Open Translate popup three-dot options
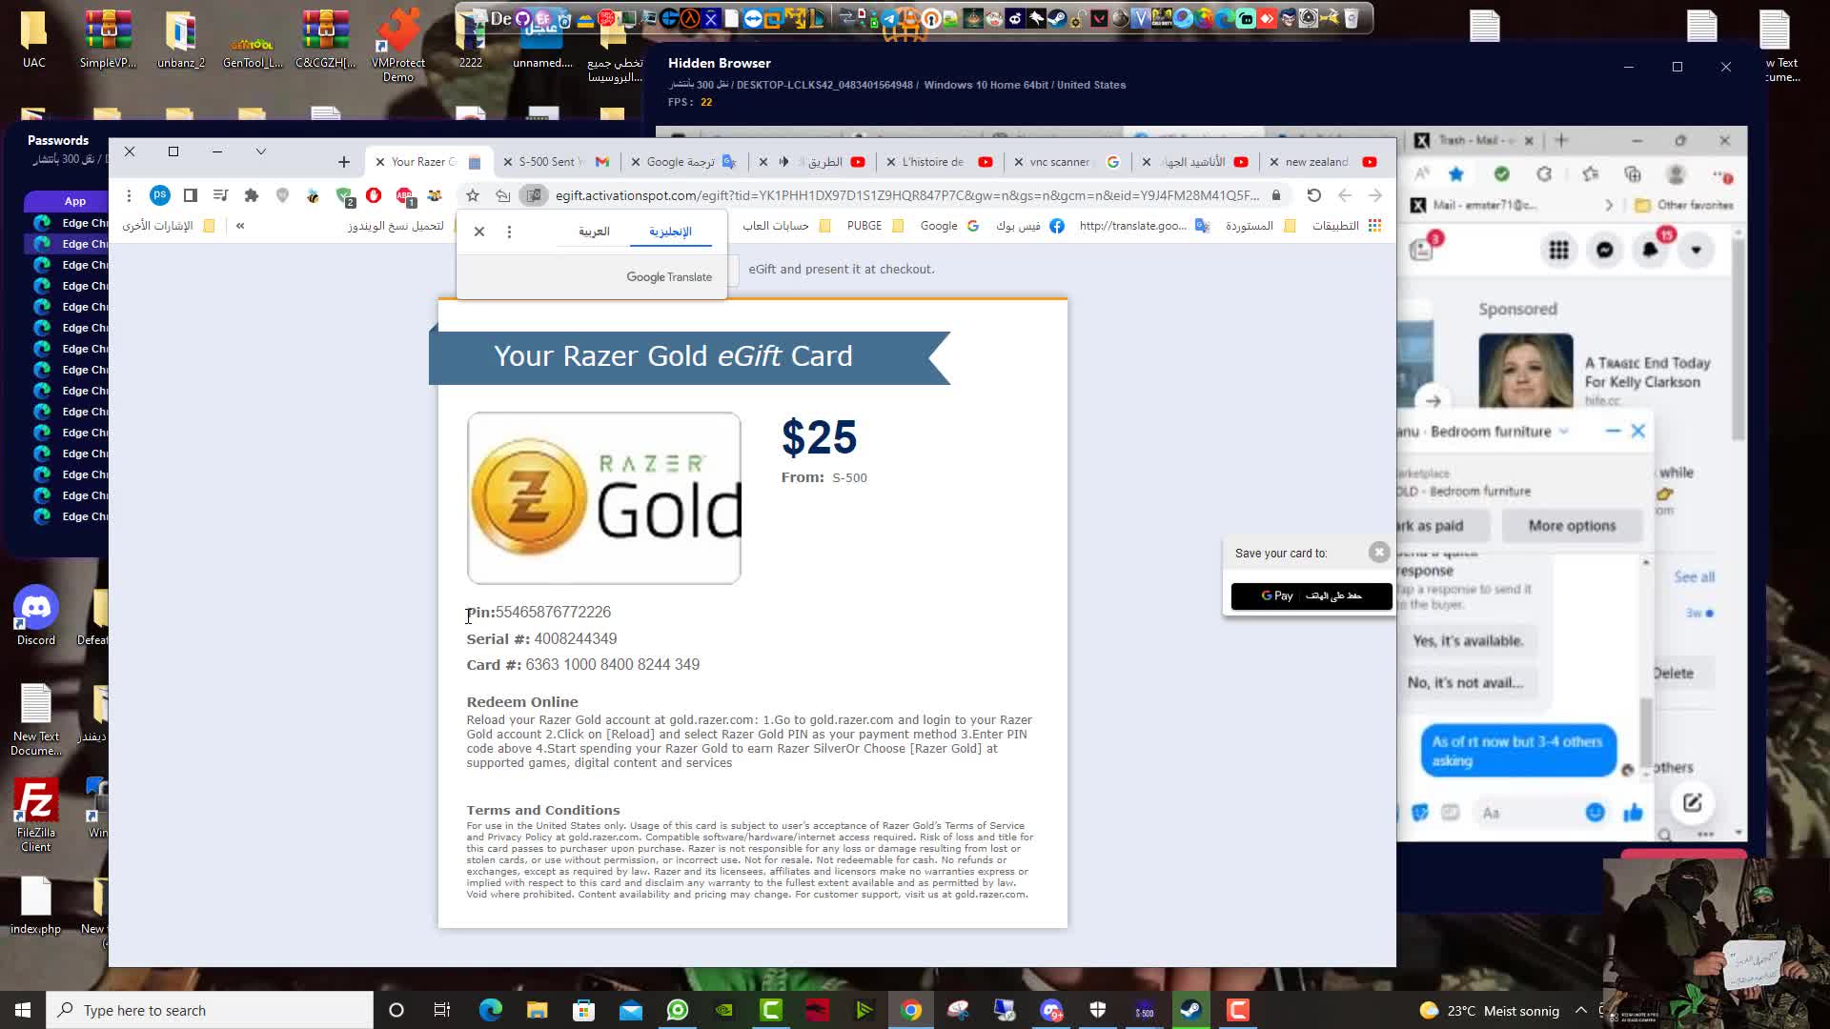 click(509, 232)
